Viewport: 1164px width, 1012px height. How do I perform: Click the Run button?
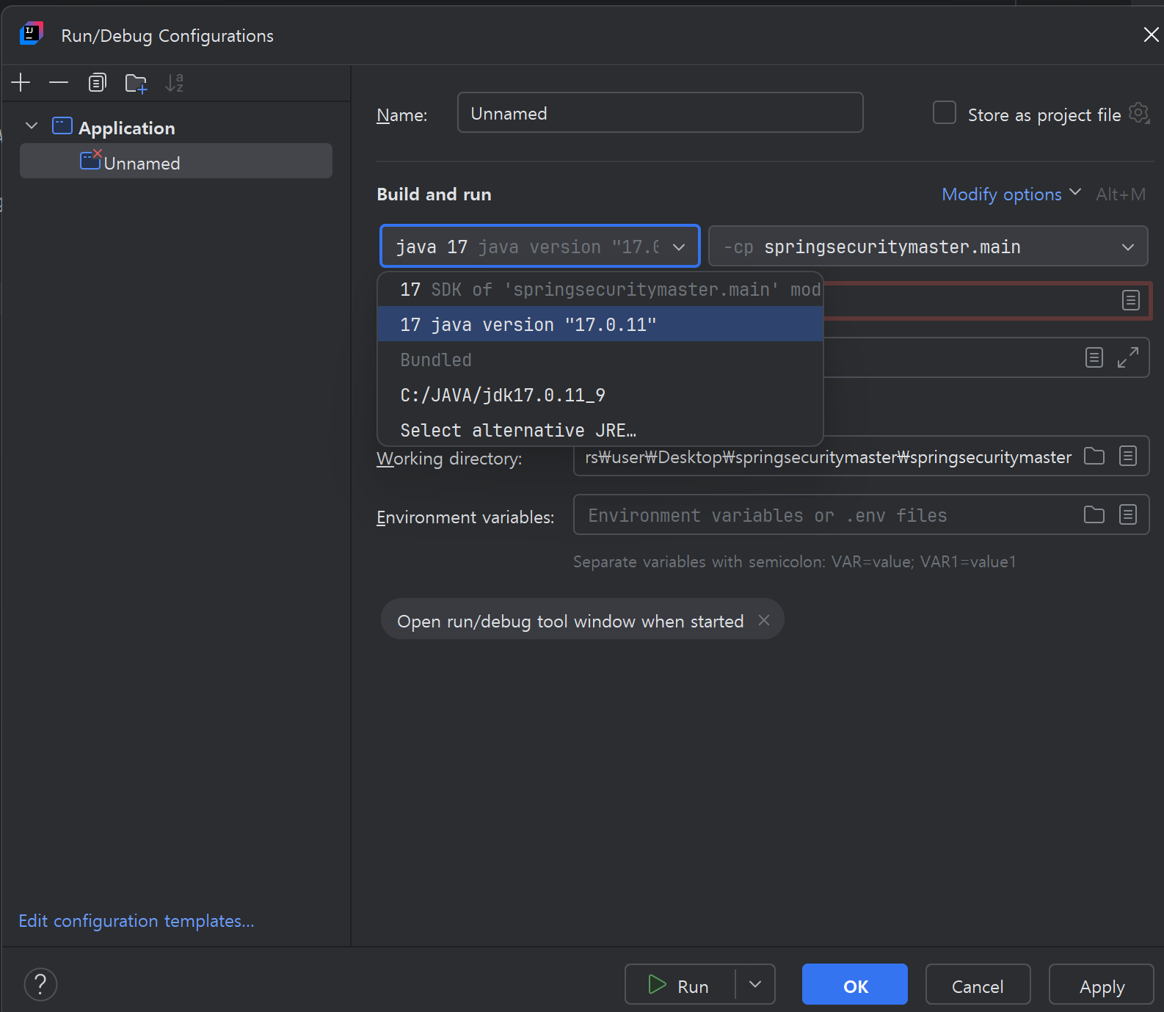680,984
